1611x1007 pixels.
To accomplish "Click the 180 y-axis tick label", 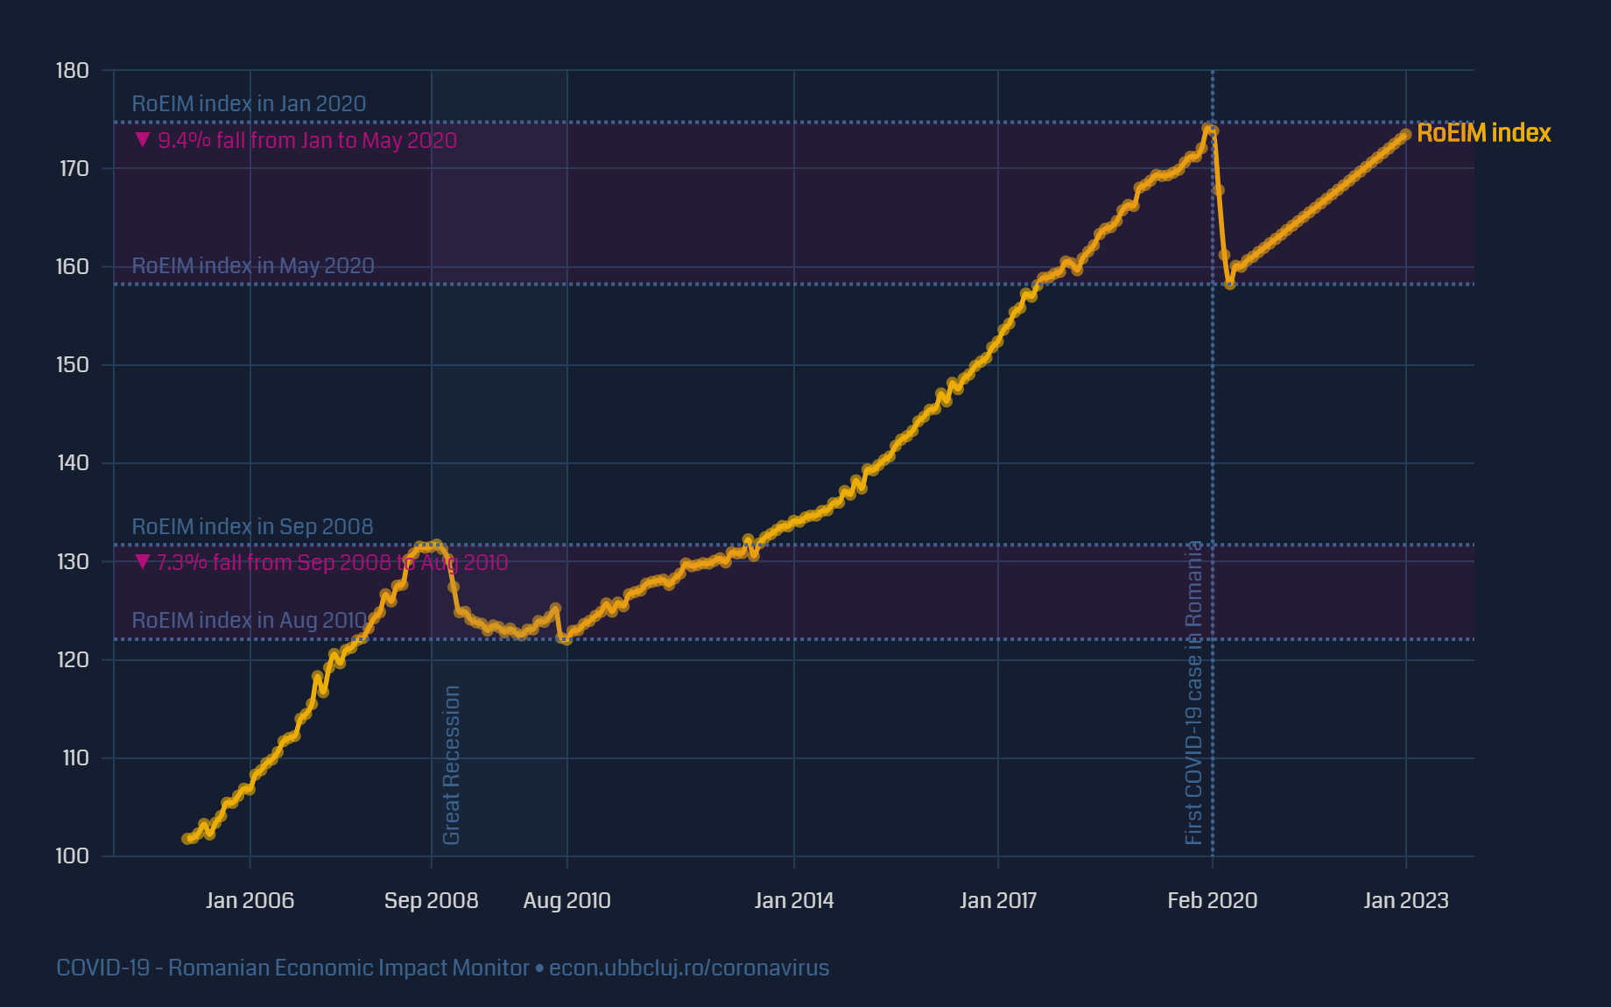I will pyautogui.click(x=73, y=70).
